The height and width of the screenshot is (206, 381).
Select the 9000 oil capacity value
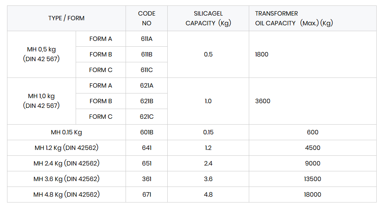313,163
